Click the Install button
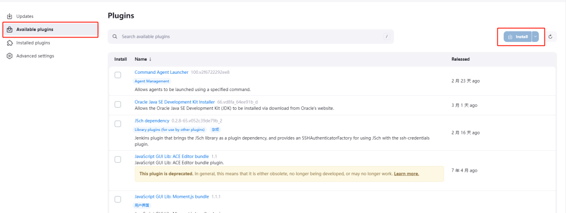The height and width of the screenshot is (213, 566). point(518,37)
